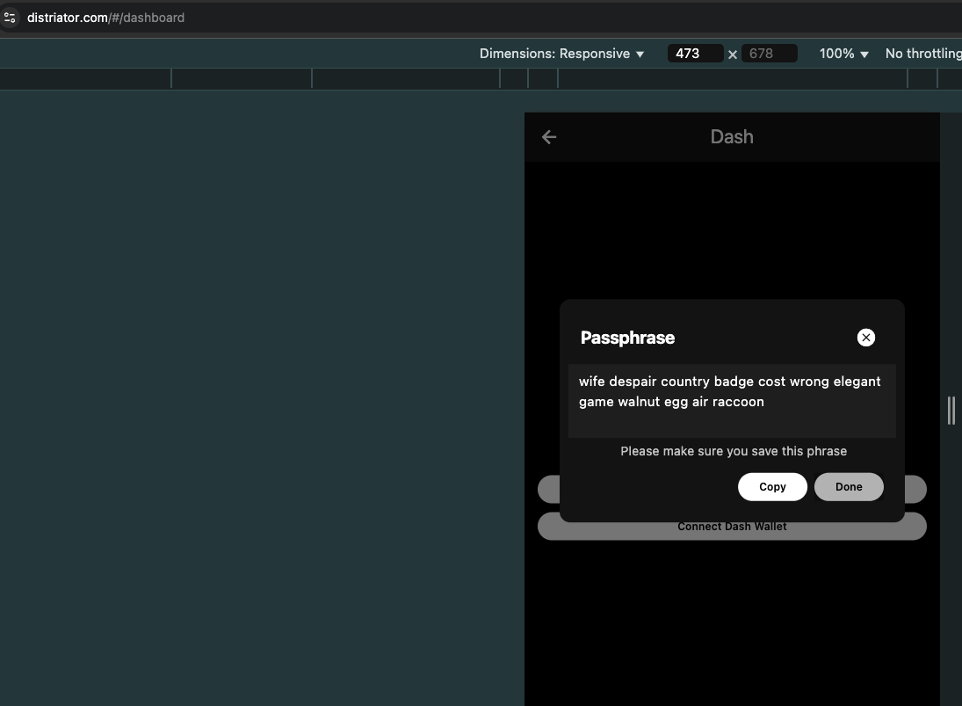962x706 pixels.
Task: Click the viewport height field 678
Action: click(x=770, y=54)
